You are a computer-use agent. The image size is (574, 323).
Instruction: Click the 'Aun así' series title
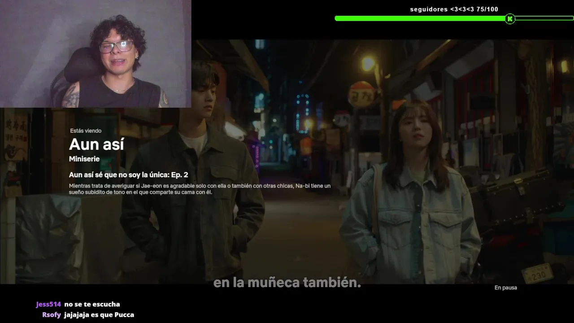pos(96,144)
